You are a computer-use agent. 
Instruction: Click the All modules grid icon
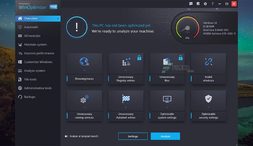(20, 36)
